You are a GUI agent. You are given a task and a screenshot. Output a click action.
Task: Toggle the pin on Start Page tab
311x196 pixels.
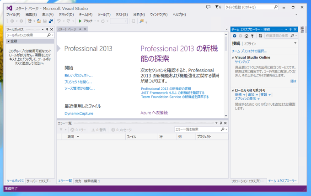pos(80,29)
